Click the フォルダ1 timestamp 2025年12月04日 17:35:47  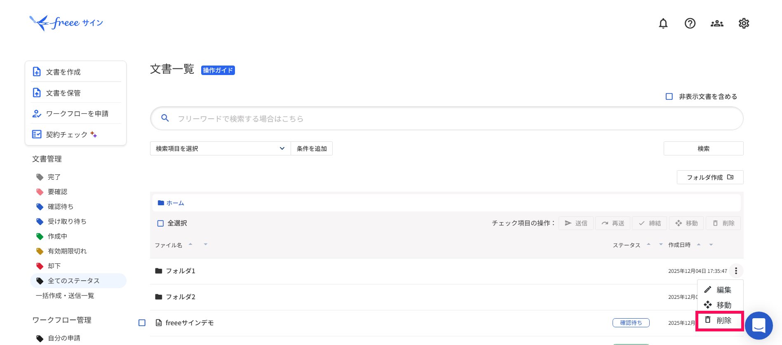[697, 271]
